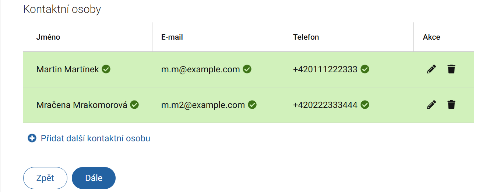Delete Martin Martínek contact with trash icon
The width and height of the screenshot is (493, 192).
click(x=451, y=69)
